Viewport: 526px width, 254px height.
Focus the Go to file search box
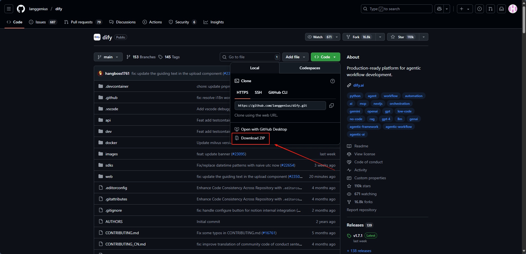click(x=250, y=57)
